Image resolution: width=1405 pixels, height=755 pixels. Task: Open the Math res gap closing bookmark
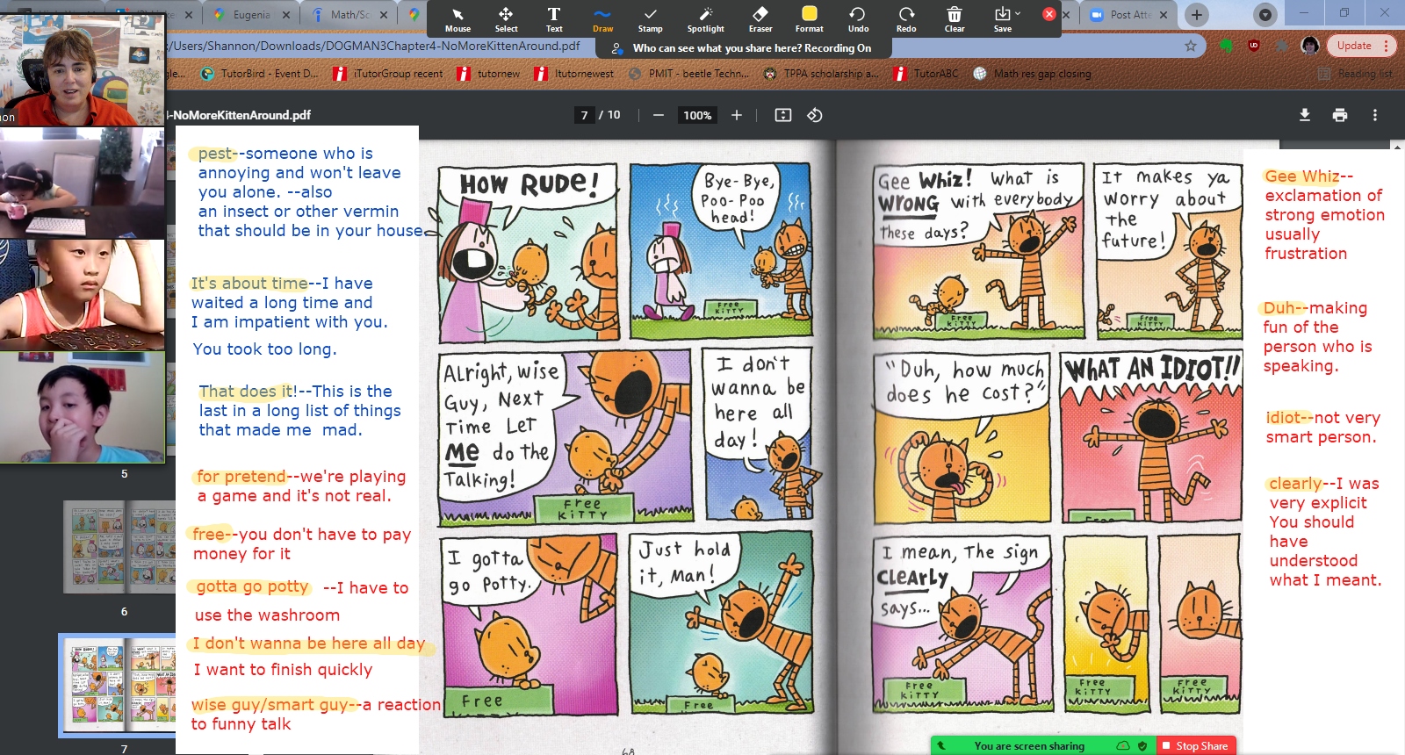[1033, 74]
